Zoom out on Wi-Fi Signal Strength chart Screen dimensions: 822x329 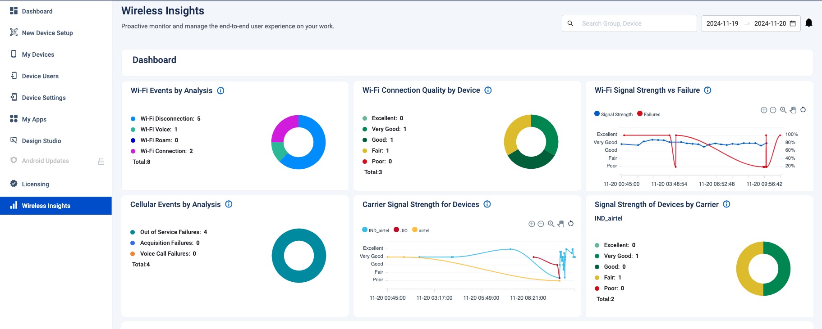pyautogui.click(x=773, y=110)
